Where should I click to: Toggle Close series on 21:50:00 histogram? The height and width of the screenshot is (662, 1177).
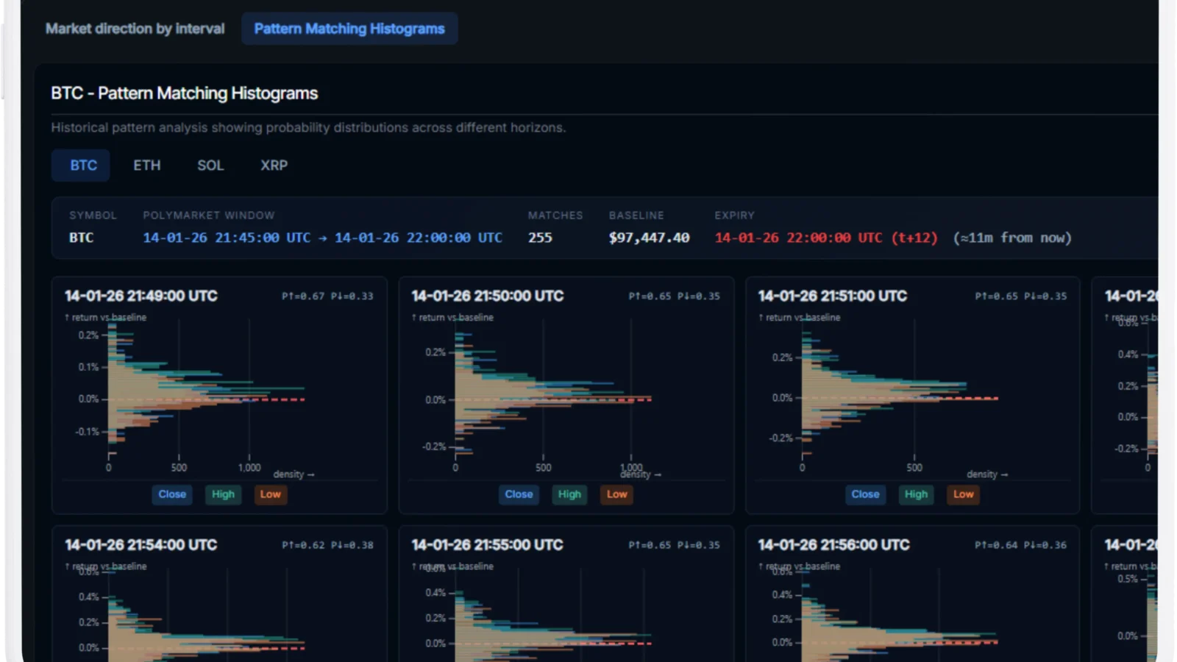[519, 494]
